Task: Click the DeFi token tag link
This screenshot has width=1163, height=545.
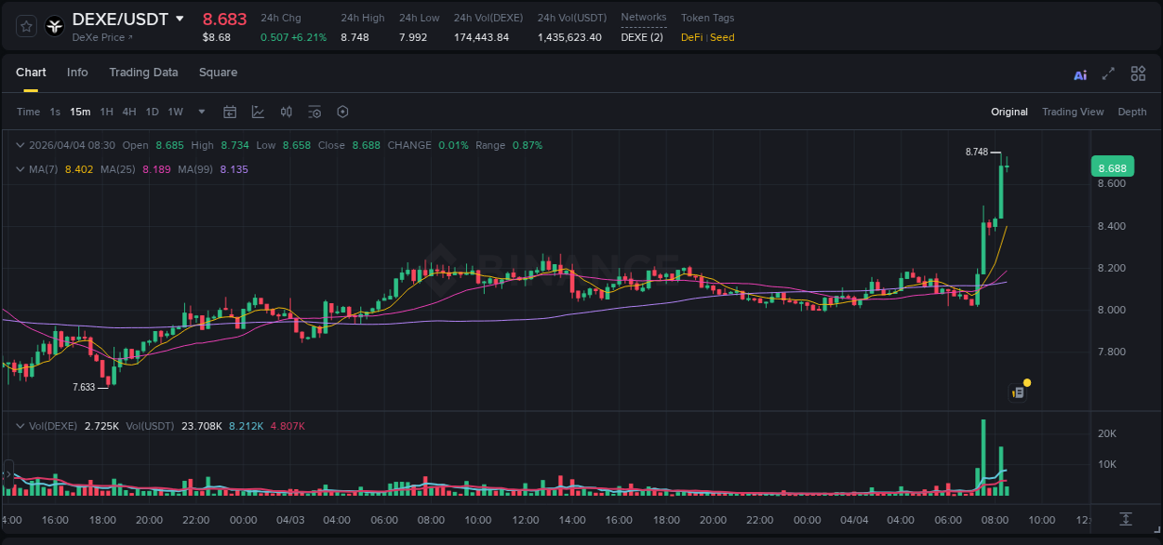Action: [x=693, y=37]
